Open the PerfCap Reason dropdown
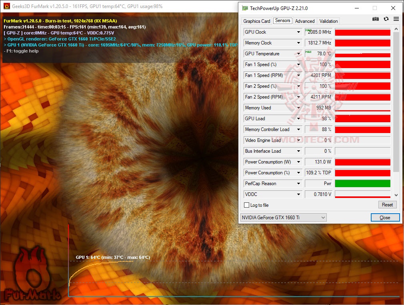404x305 pixels. pyautogui.click(x=298, y=184)
